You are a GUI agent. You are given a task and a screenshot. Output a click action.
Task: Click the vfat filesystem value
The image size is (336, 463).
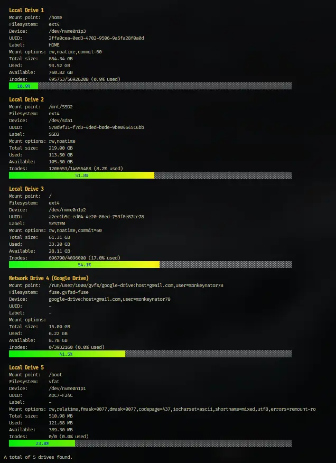(x=54, y=382)
